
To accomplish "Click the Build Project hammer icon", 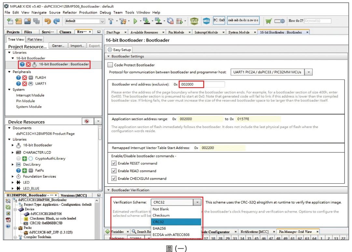I will click(111, 21).
